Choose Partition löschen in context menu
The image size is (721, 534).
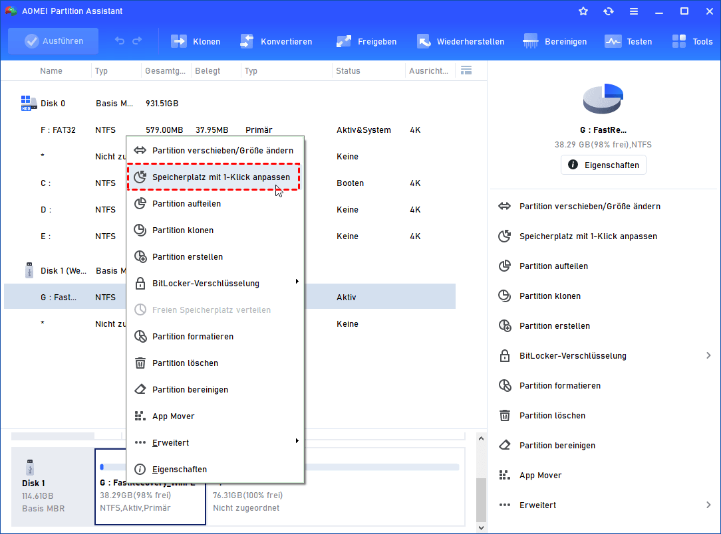click(x=215, y=363)
